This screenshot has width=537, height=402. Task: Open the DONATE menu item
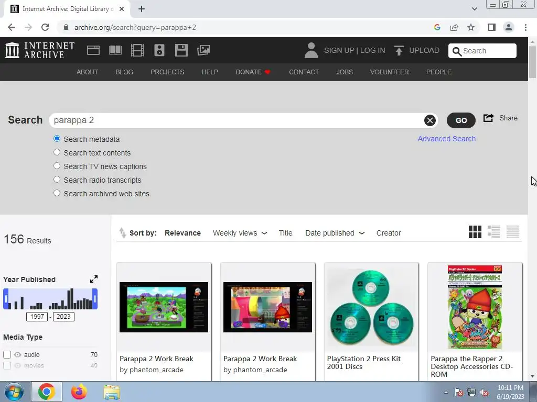253,72
